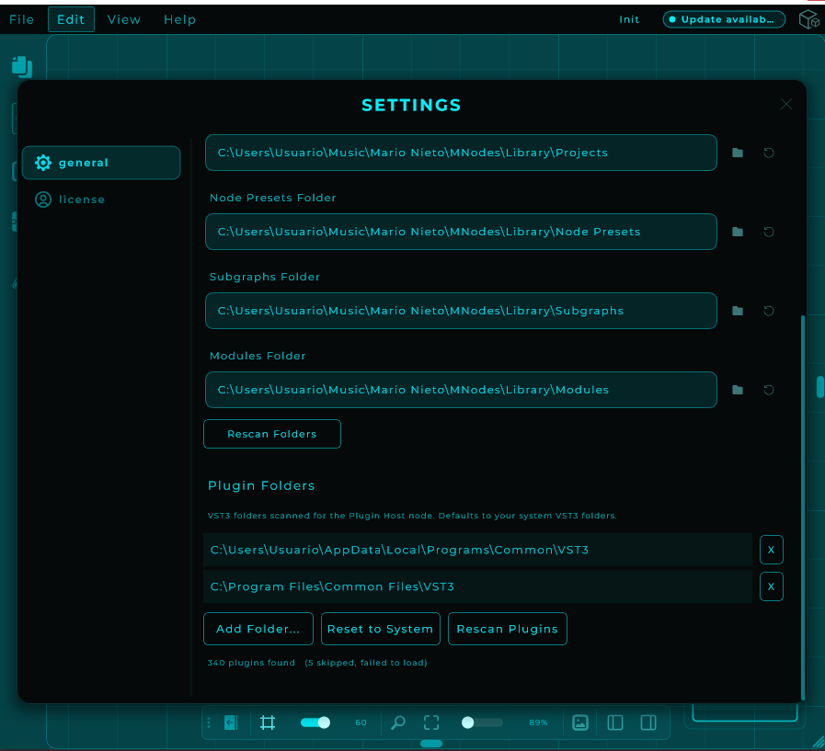Image resolution: width=825 pixels, height=751 pixels.
Task: Browse for the Subgraphs folder
Action: 738,311
